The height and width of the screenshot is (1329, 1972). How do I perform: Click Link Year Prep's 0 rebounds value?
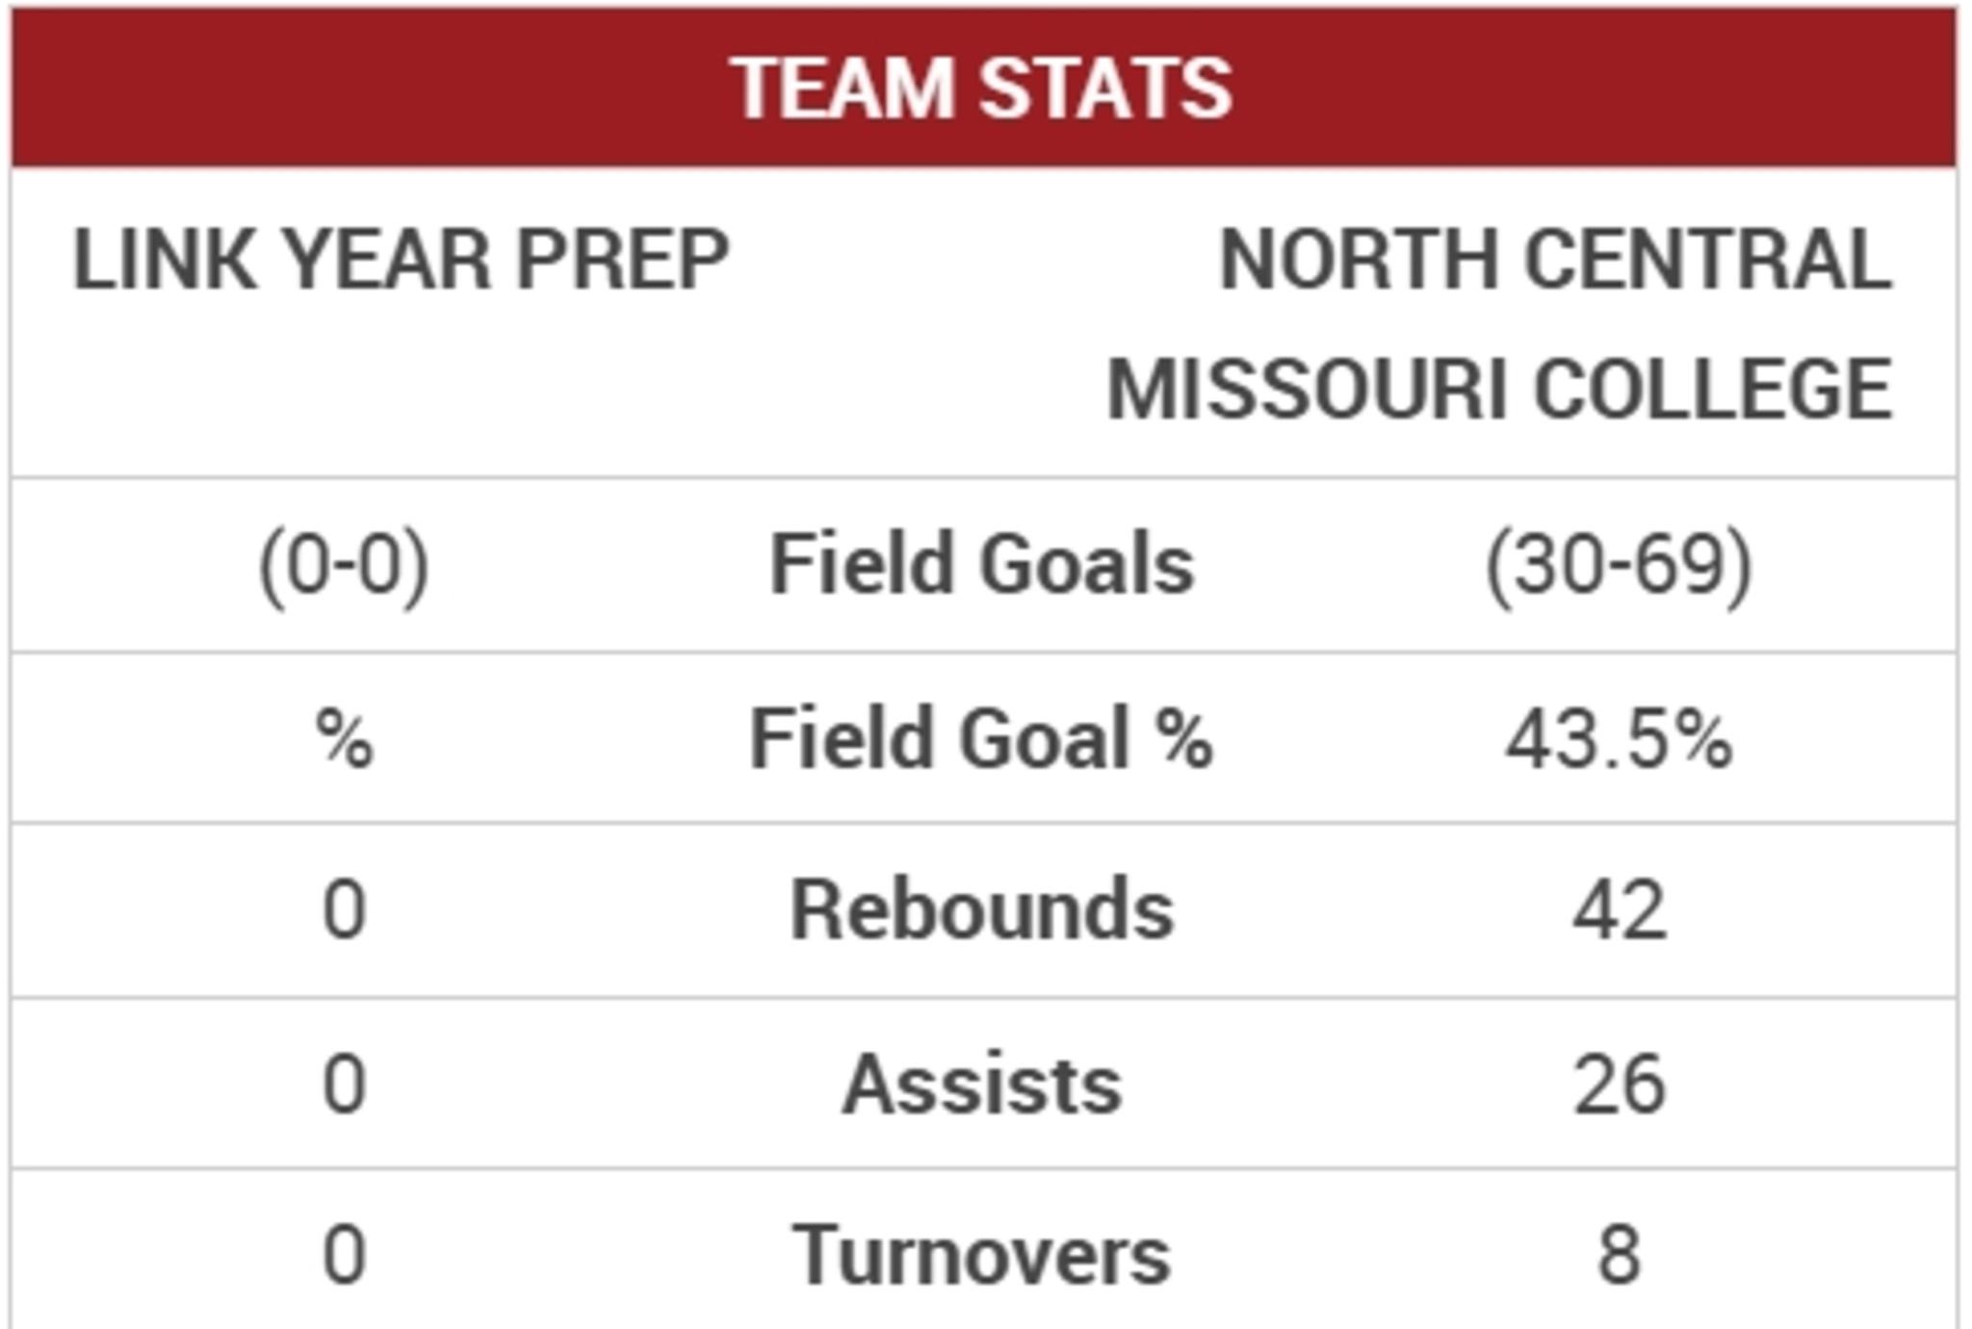pyautogui.click(x=344, y=910)
